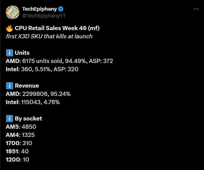This screenshot has width=204, height=170.
Task: Click the AM5 socket entry
Action: tap(21, 127)
